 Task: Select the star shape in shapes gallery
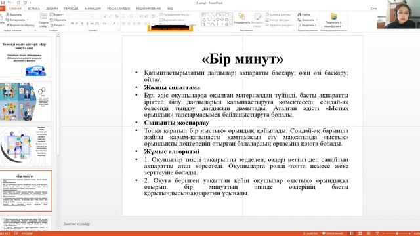coord(226,24)
